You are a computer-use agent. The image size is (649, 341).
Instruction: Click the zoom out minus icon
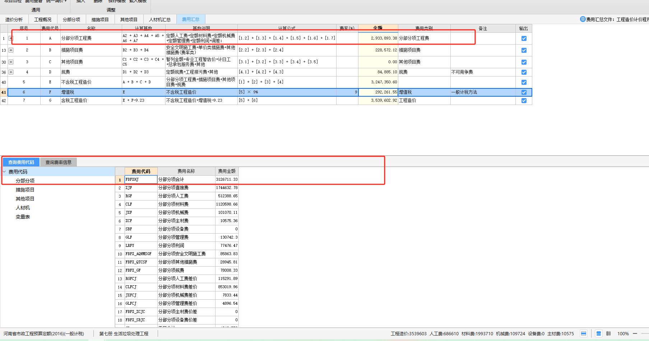[x=635, y=333]
